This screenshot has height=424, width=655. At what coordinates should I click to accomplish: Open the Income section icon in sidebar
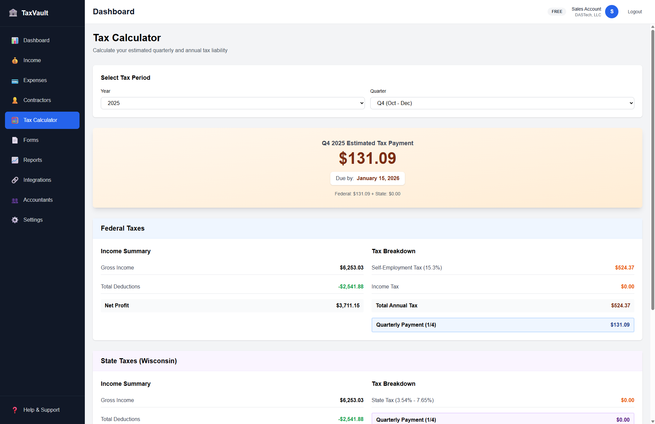coord(15,60)
